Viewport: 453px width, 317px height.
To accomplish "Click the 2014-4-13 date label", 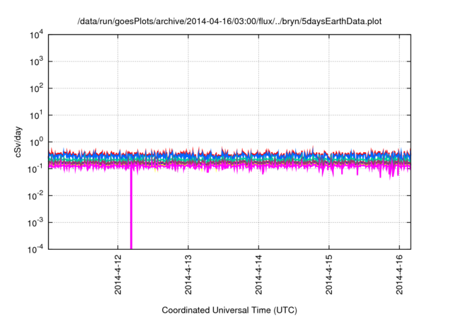I will (188, 275).
